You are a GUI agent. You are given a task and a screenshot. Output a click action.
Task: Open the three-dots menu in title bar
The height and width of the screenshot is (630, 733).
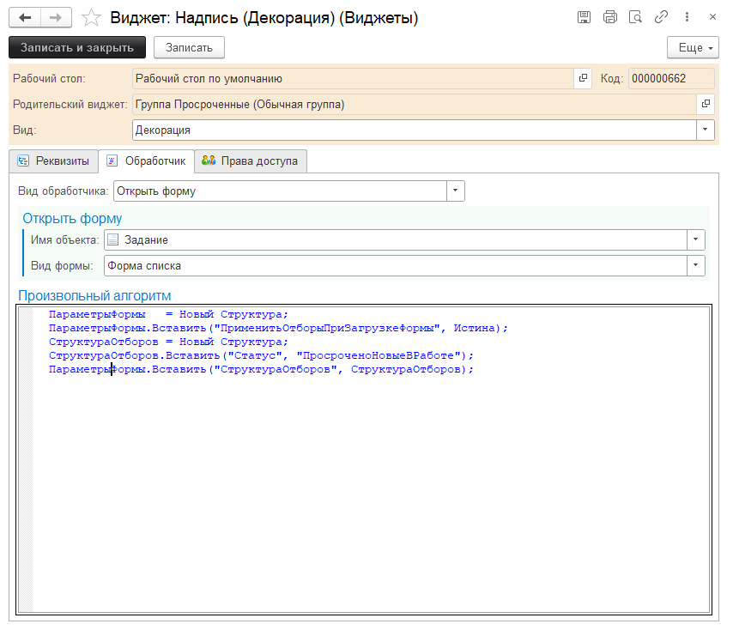688,17
